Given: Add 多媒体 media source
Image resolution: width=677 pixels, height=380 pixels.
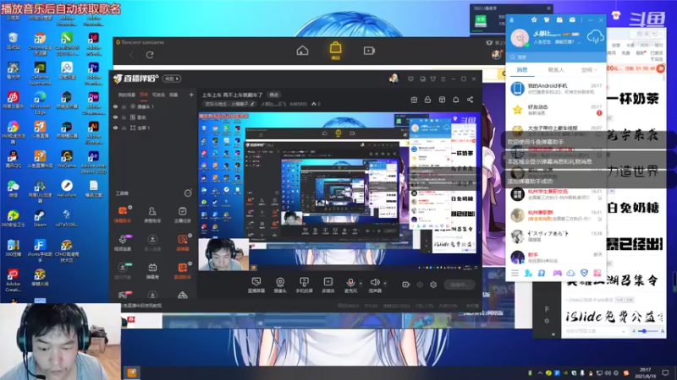Looking at the screenshot, I should (328, 285).
